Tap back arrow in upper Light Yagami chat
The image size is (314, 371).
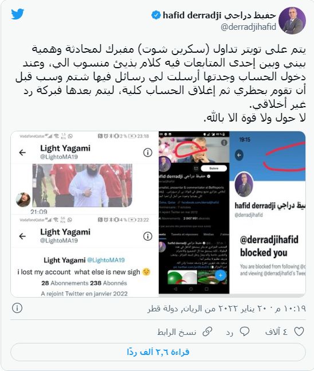(x=22, y=153)
